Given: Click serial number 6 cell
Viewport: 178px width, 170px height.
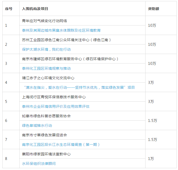Looking at the screenshot, I should tap(11, 121).
